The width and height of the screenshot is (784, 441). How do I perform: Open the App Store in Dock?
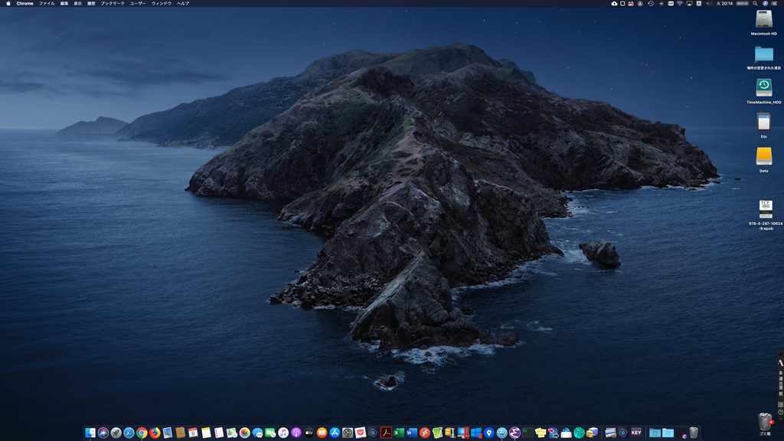point(335,433)
